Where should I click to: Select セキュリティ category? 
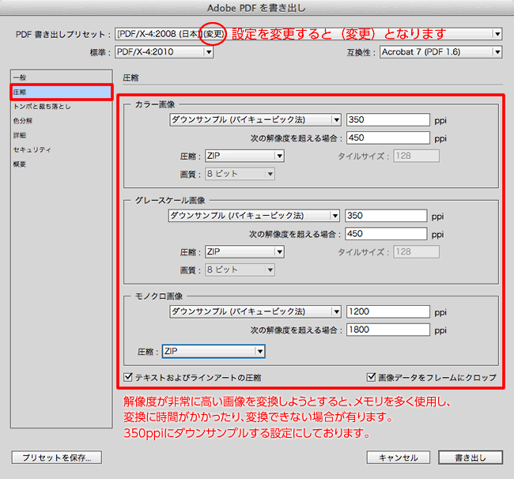pyautogui.click(x=62, y=149)
